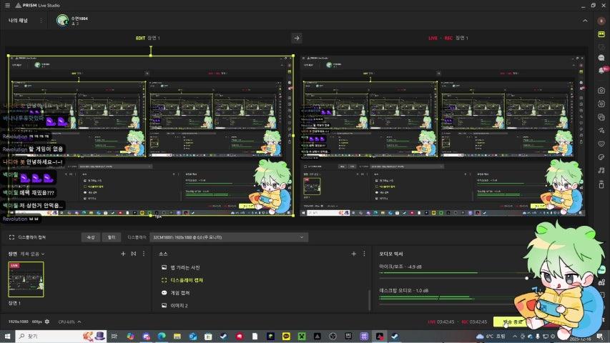
Task: Open Epic Games Launcher from taskbar
Action: (x=348, y=336)
